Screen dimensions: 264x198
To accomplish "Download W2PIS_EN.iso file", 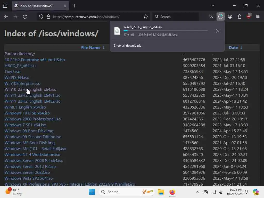I will [17, 77].
